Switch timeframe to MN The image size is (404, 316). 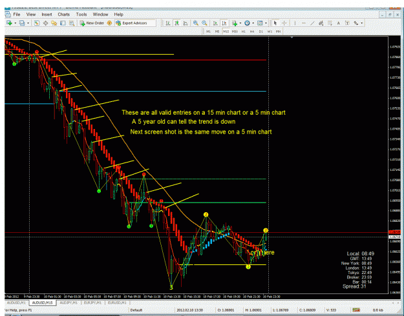tap(278, 32)
